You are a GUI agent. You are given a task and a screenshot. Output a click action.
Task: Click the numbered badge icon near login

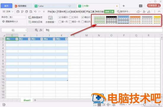click(140, 6)
